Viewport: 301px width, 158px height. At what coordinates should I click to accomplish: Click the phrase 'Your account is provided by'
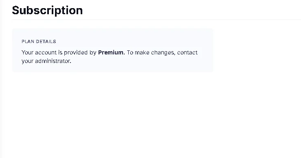pyautogui.click(x=59, y=52)
